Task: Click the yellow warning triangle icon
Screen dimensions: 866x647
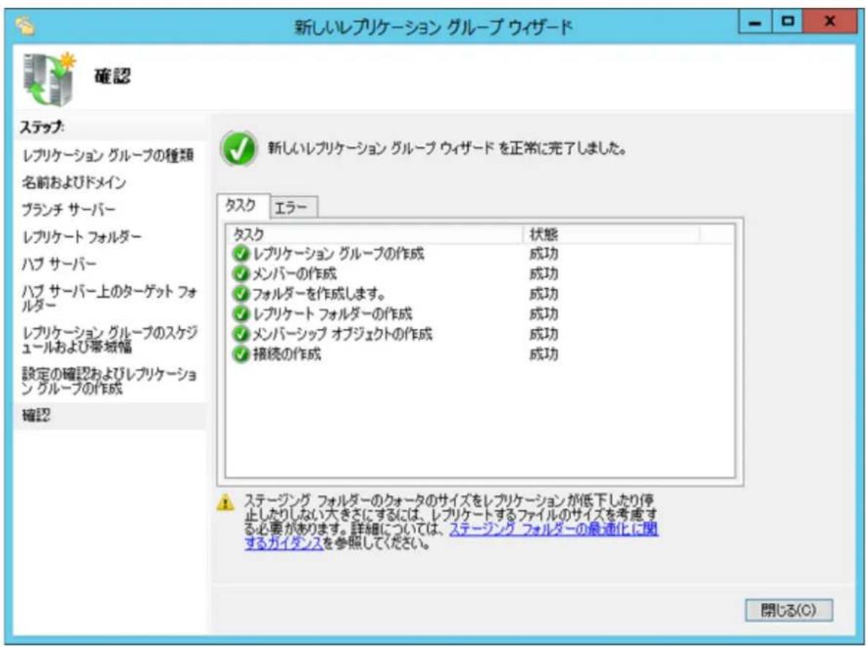Action: coord(225,502)
